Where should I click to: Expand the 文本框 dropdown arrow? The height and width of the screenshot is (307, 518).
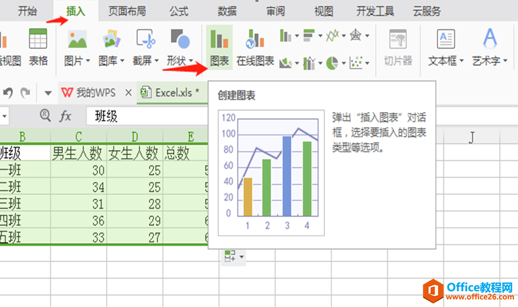click(x=461, y=61)
